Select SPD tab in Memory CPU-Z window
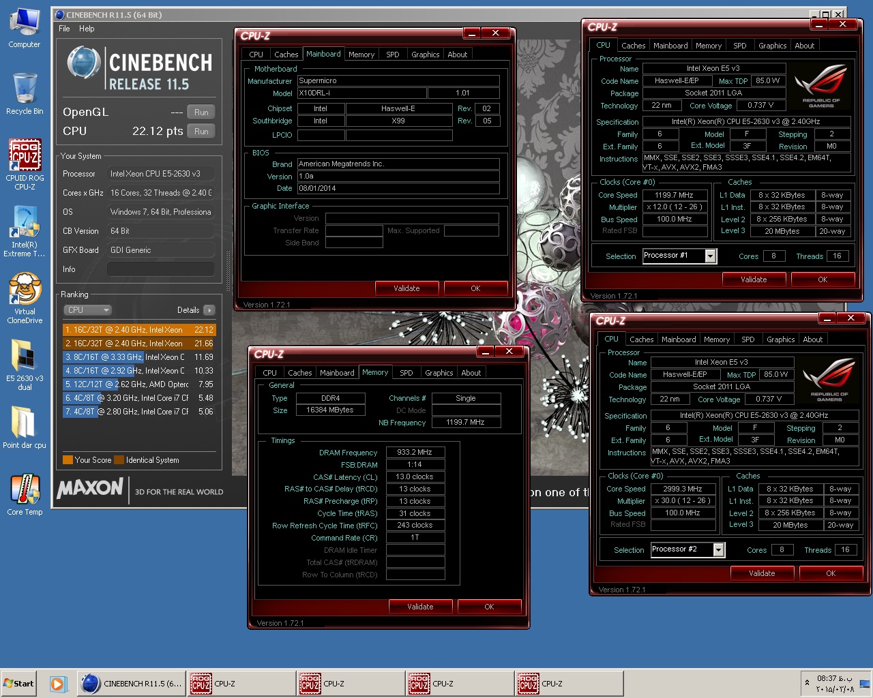The width and height of the screenshot is (873, 698). point(406,373)
